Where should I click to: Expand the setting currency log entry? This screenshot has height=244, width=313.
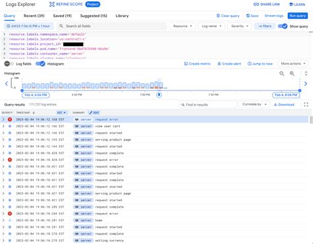(3, 241)
